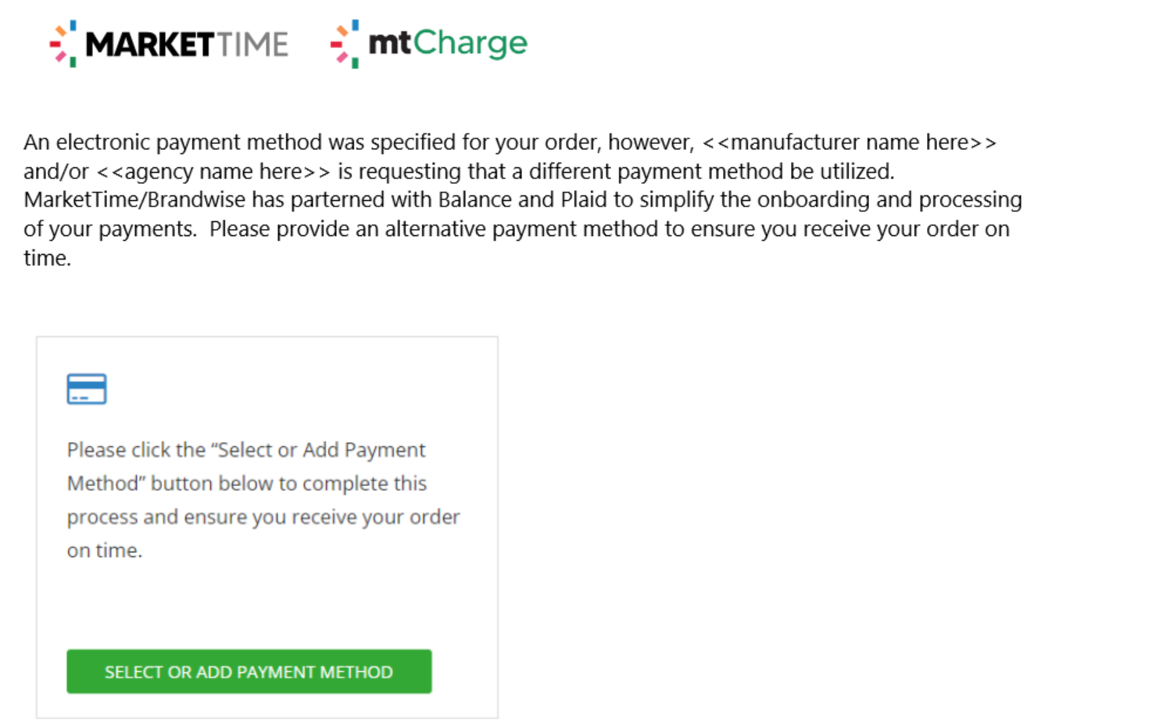Click the <<agency name here>> placeholder text
The image size is (1163, 726).
click(213, 171)
